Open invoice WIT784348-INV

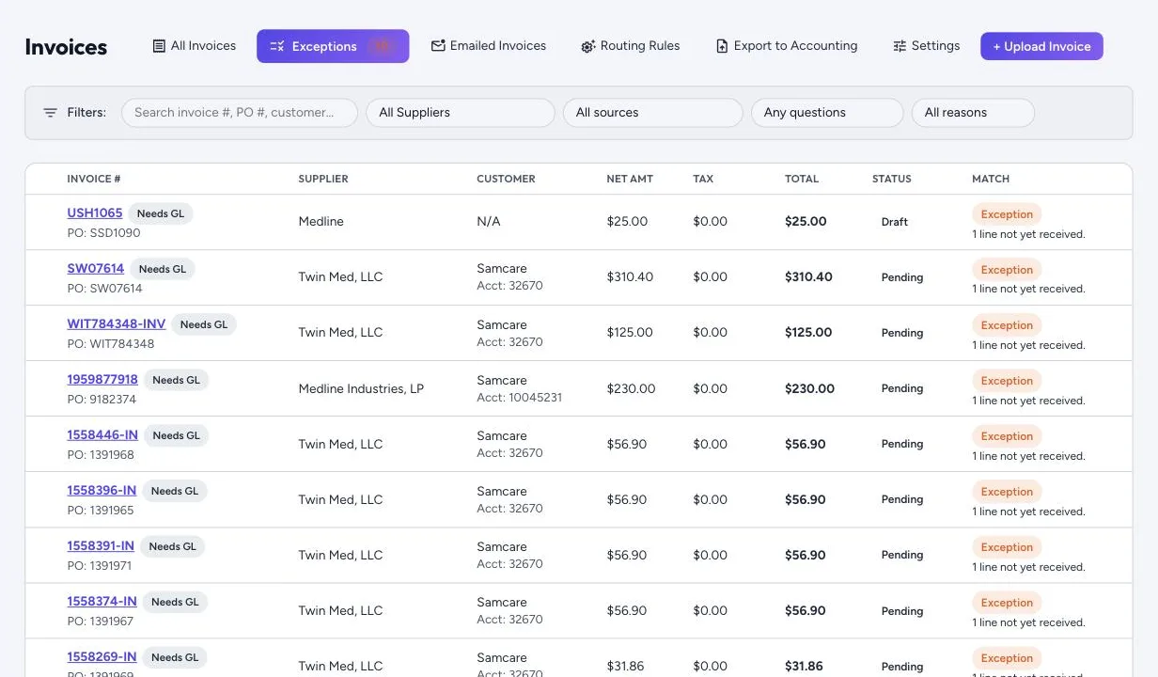click(x=117, y=324)
